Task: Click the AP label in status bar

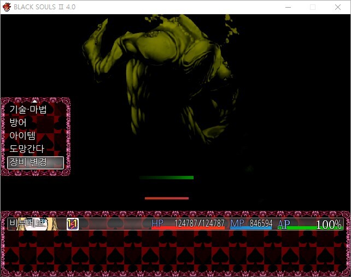Action: point(284,224)
